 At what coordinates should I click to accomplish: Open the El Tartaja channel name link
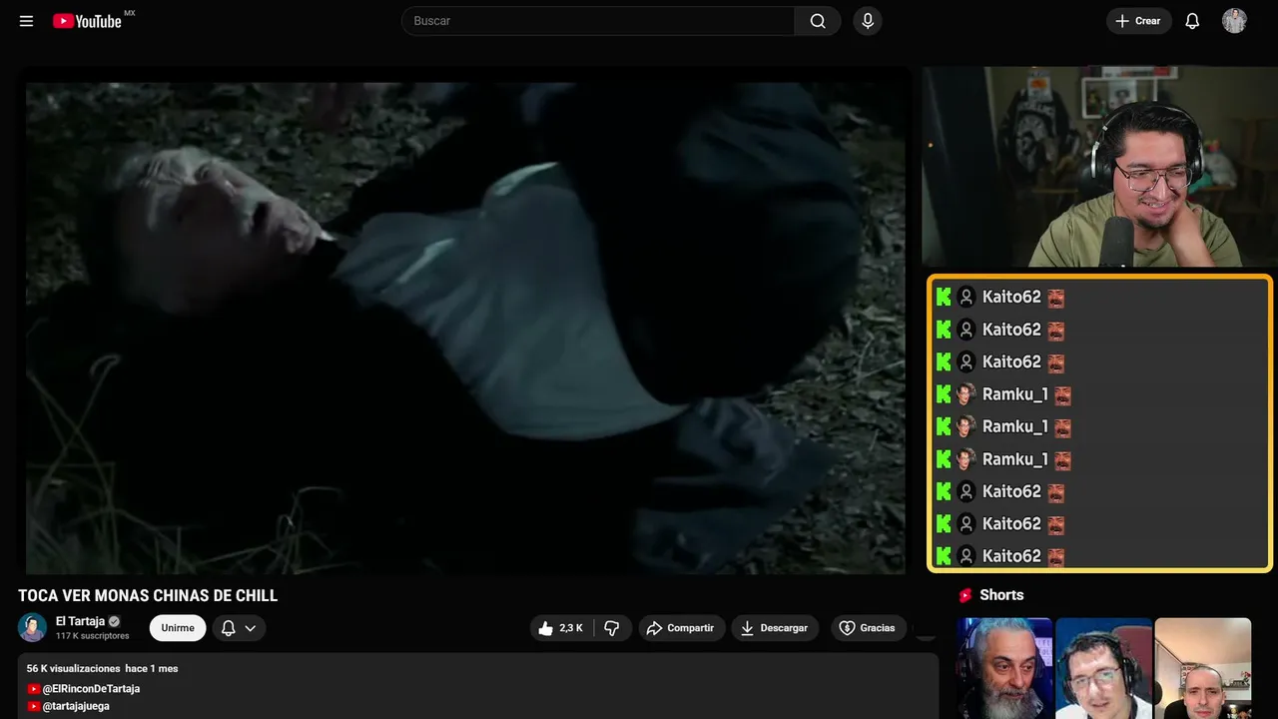(80, 621)
